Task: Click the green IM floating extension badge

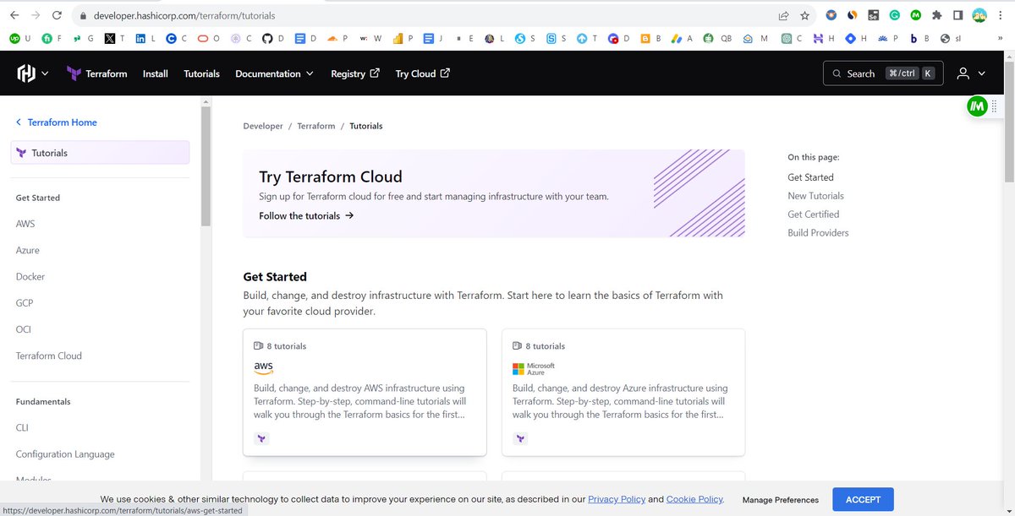Action: coord(978,106)
